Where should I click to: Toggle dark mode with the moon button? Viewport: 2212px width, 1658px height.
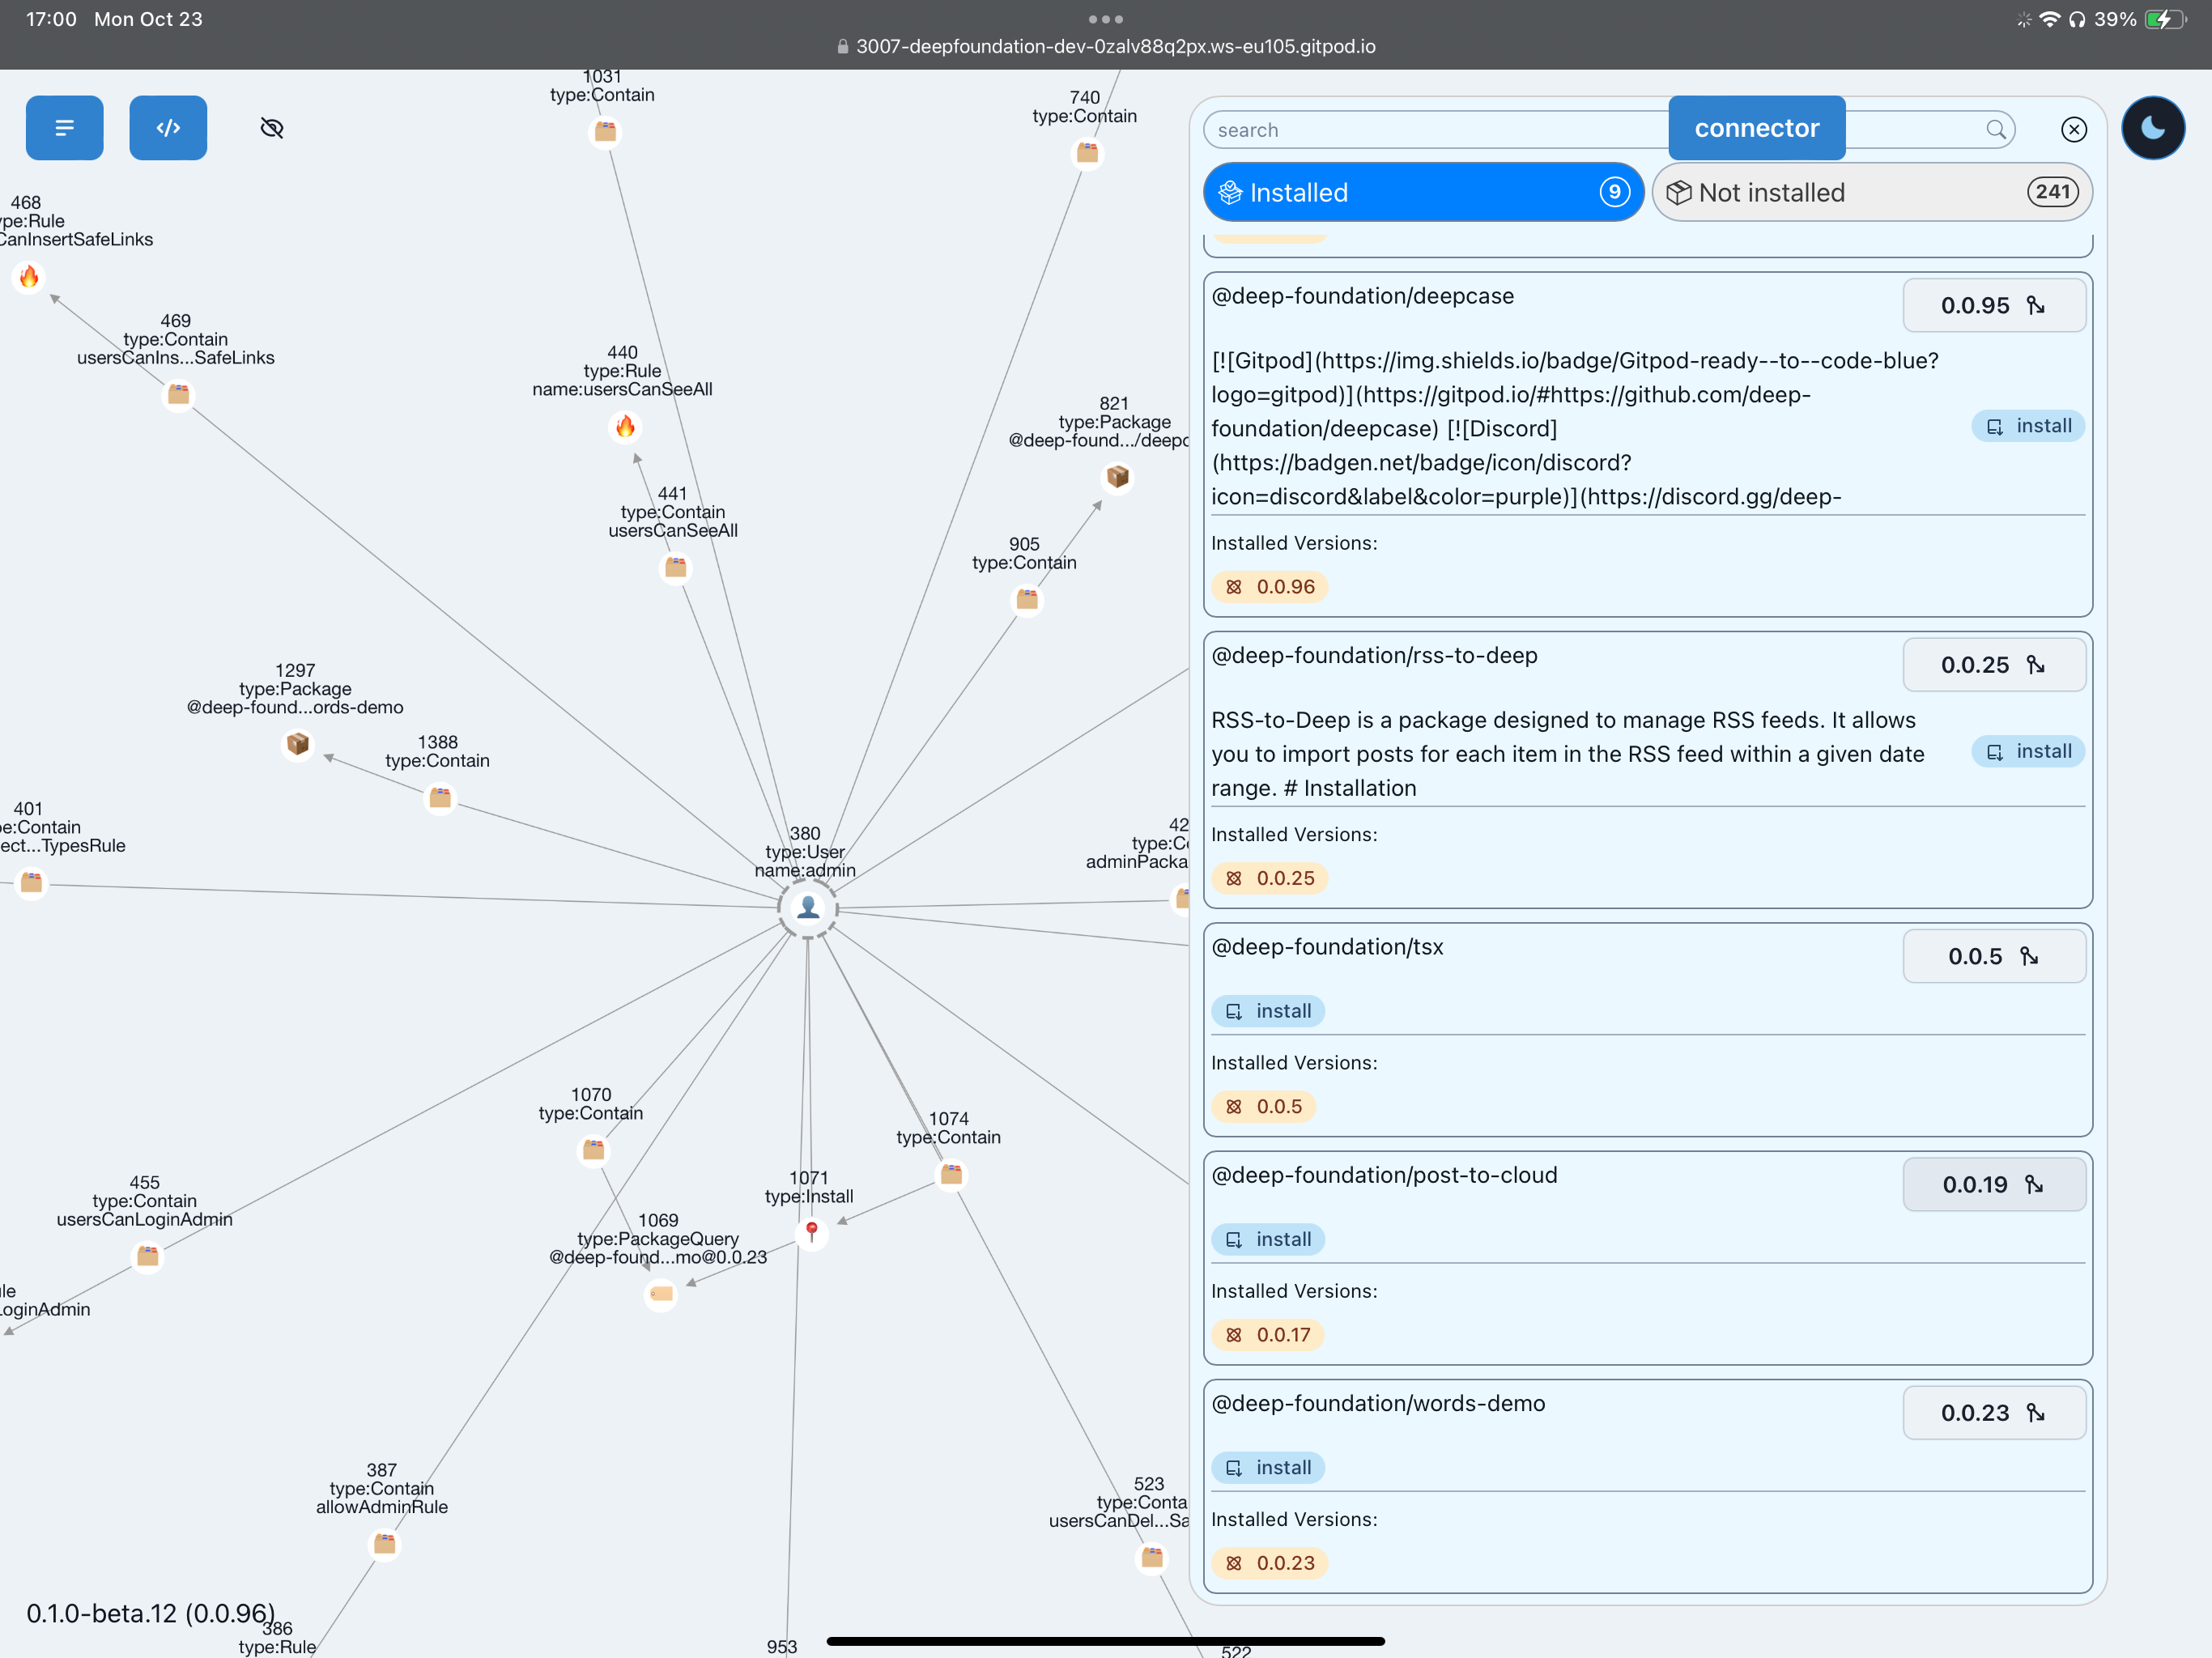[x=2152, y=128]
